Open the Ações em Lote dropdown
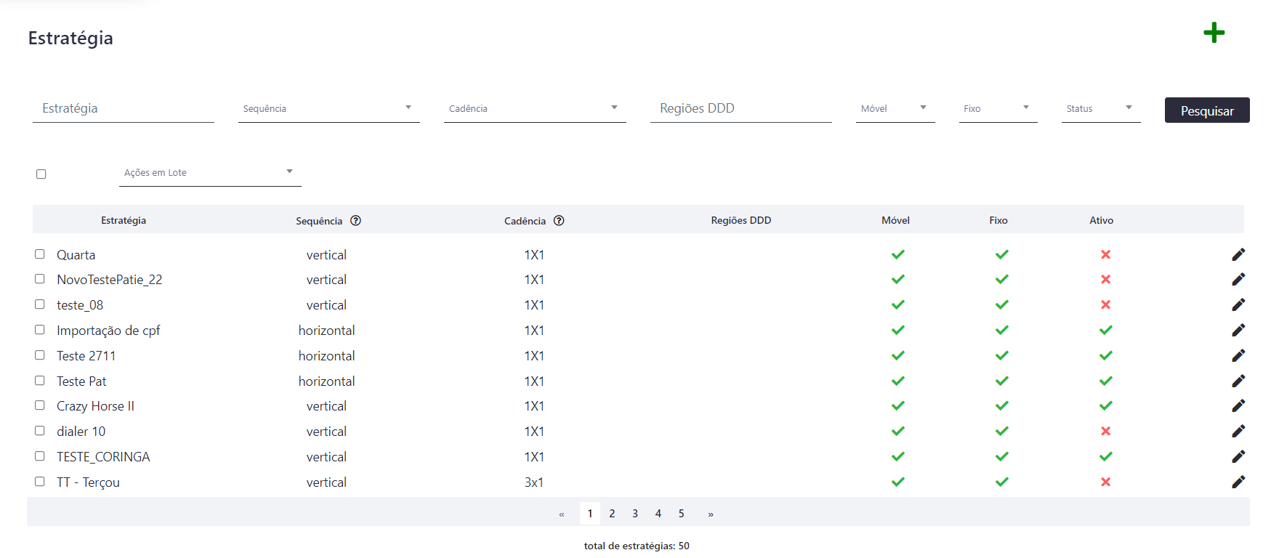The height and width of the screenshot is (558, 1279). click(x=210, y=172)
